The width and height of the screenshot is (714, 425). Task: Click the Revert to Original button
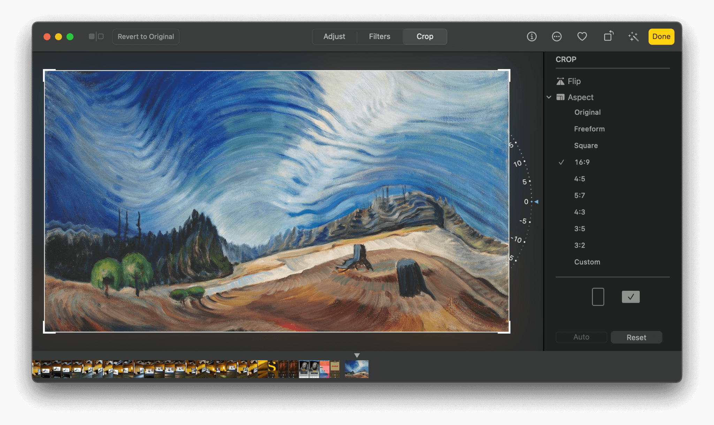[146, 36]
